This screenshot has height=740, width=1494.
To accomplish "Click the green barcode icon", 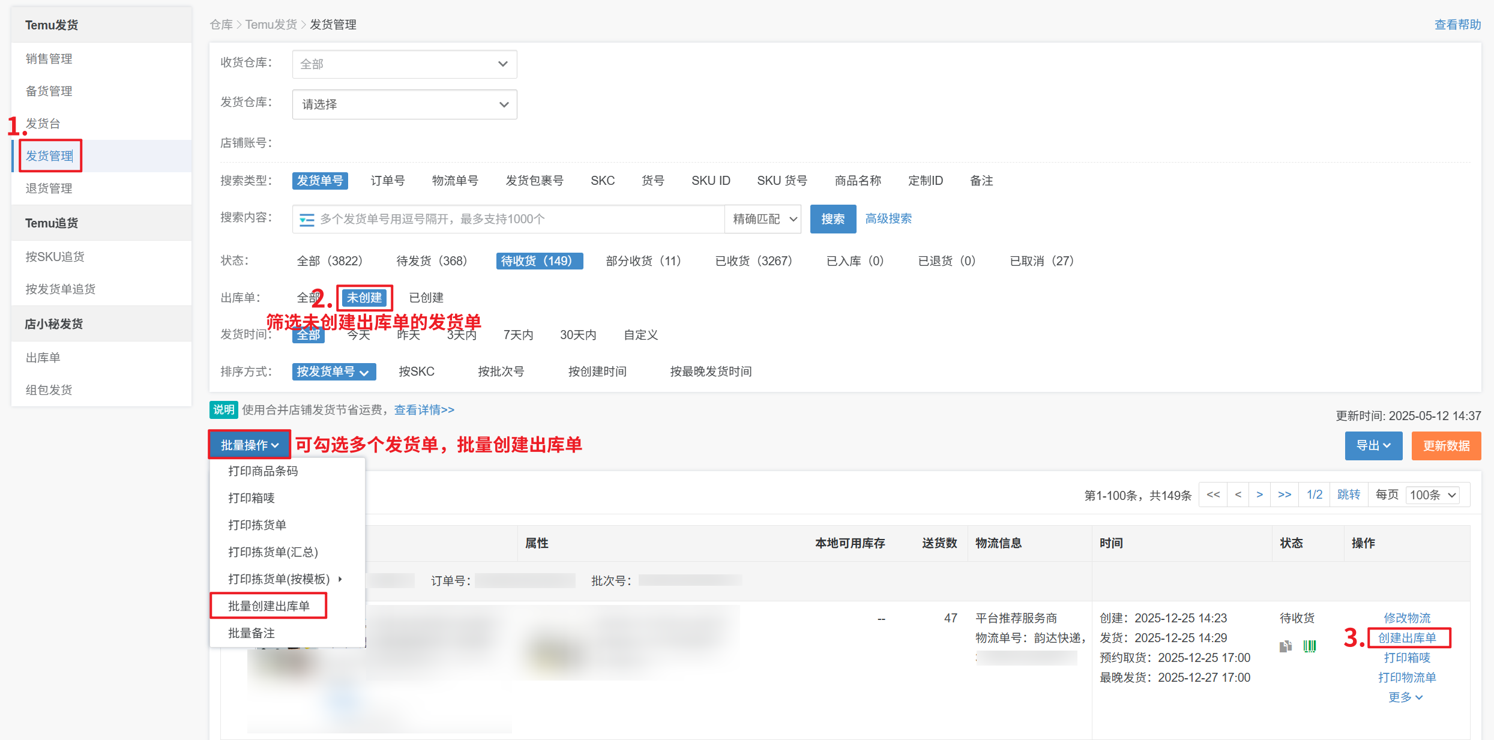I will (1309, 646).
